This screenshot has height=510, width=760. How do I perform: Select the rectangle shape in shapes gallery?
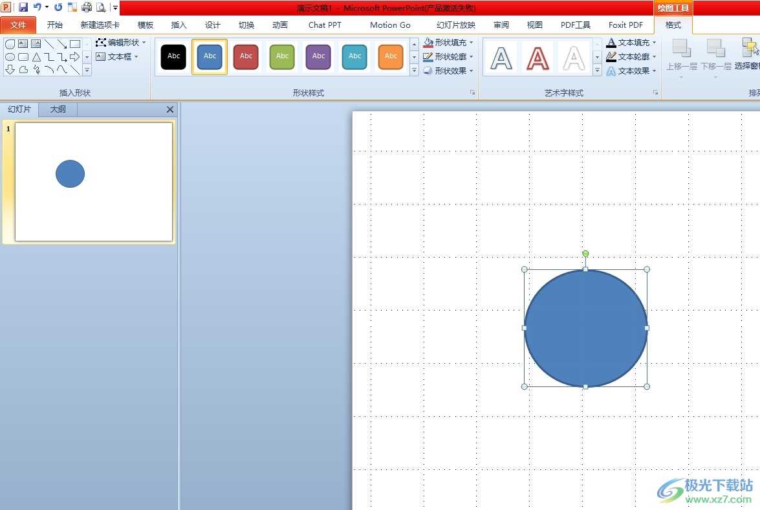(x=75, y=43)
